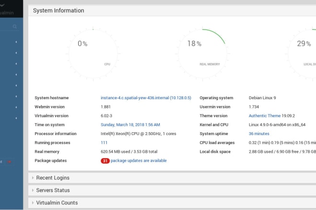Click the red 31 package updates badge
Screen dimensions: 316x210
105,161
